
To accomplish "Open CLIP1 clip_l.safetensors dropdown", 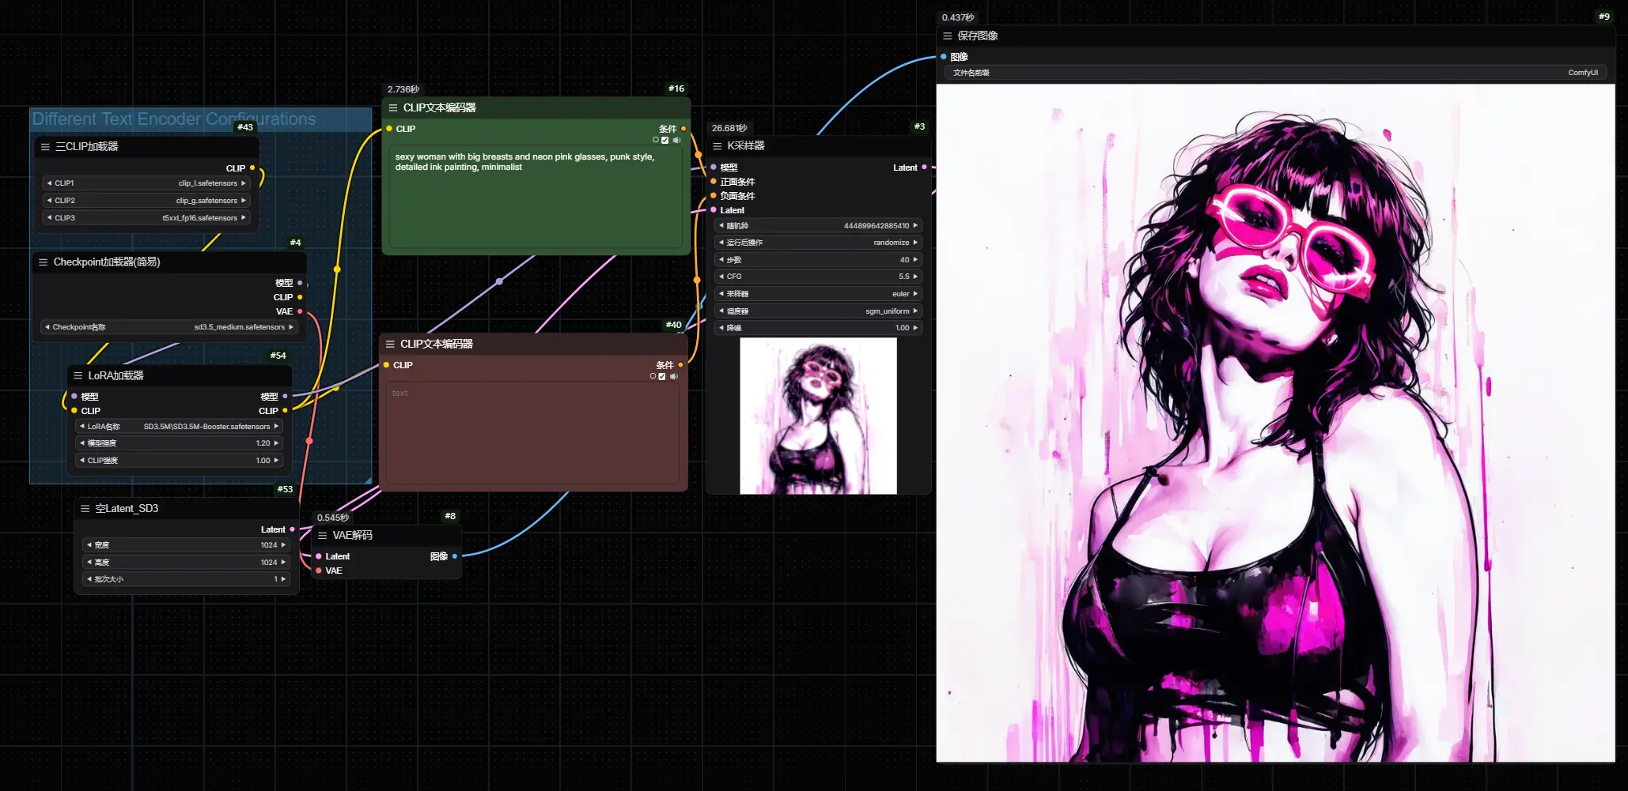I will (x=146, y=183).
